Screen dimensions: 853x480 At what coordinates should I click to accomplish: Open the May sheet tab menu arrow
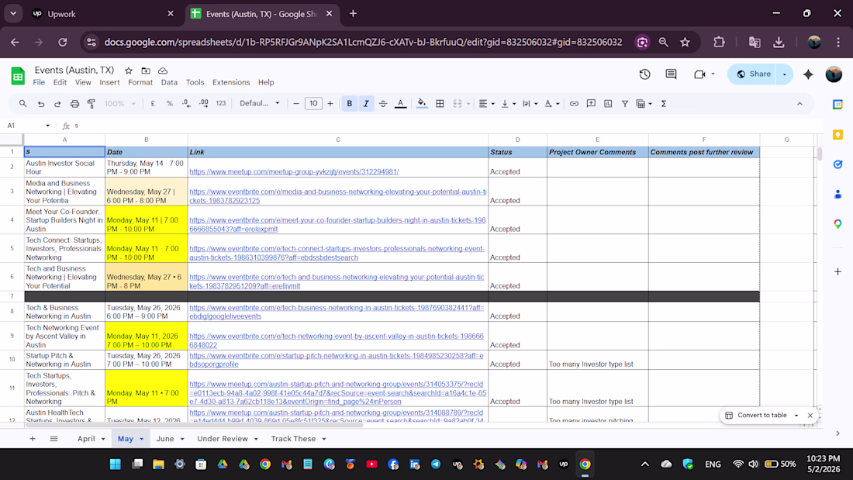[141, 439]
